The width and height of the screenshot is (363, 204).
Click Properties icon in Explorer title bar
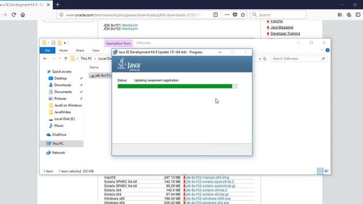tap(53, 43)
